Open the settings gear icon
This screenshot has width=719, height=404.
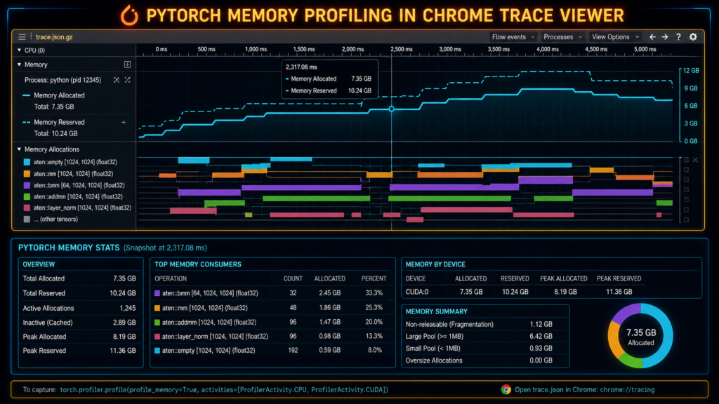pyautogui.click(x=693, y=36)
